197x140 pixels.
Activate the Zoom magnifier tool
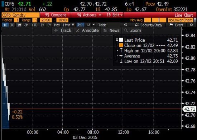[132, 30]
